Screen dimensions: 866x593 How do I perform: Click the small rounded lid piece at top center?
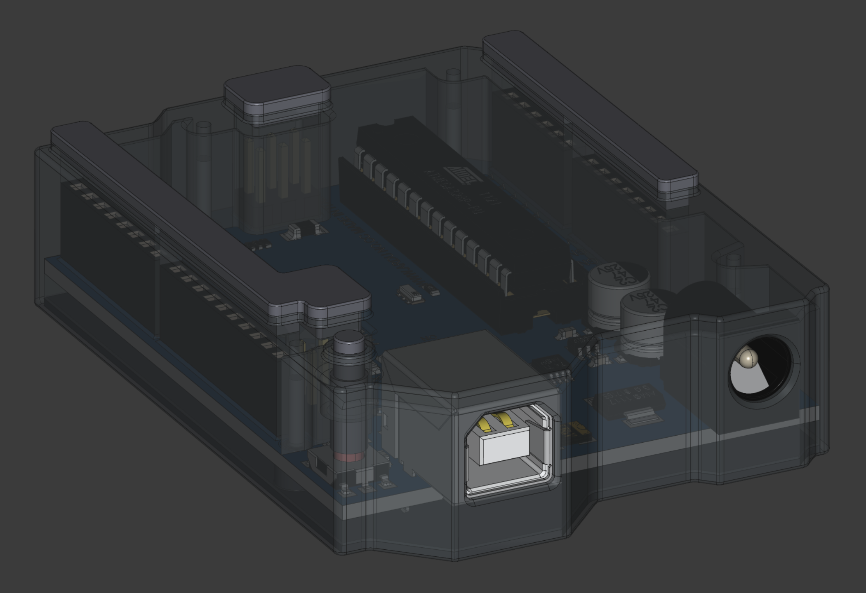point(276,95)
